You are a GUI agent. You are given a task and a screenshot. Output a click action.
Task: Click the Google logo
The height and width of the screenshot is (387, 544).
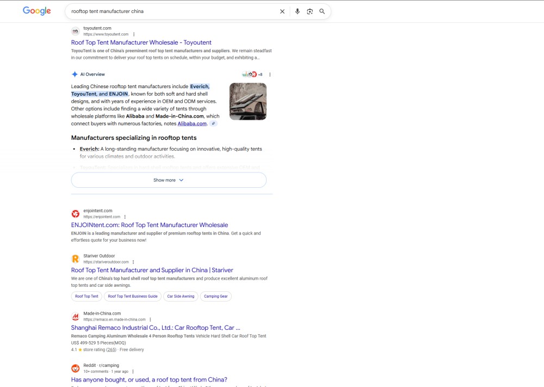[36, 11]
